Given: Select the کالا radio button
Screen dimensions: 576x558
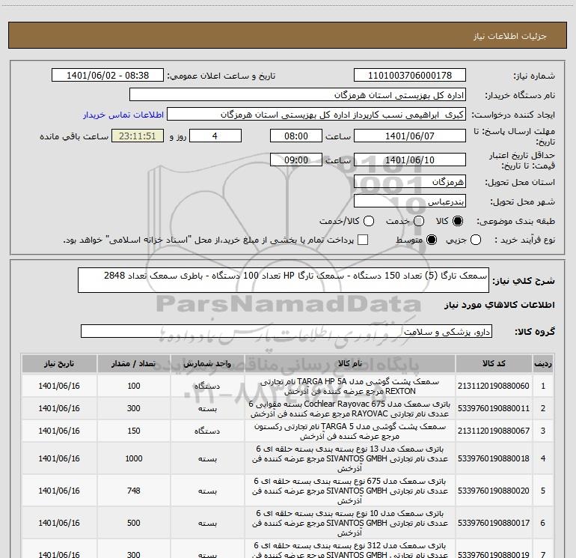Looking at the screenshot, I should [x=458, y=221].
